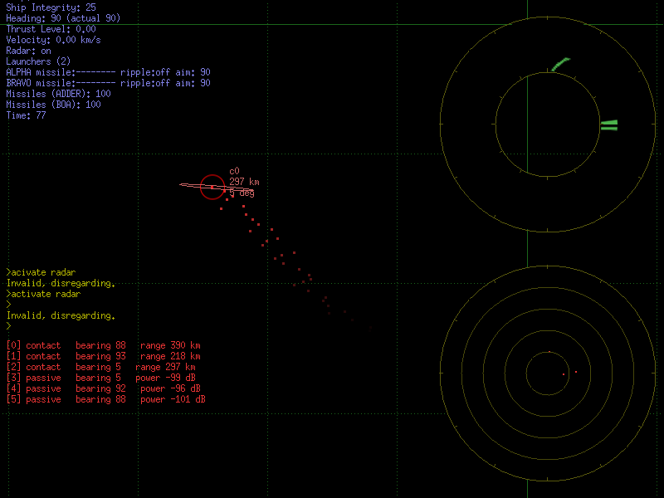The height and width of the screenshot is (498, 664).
Task: Select the first 'Invalid, disregarding.' message
Action: (61, 283)
